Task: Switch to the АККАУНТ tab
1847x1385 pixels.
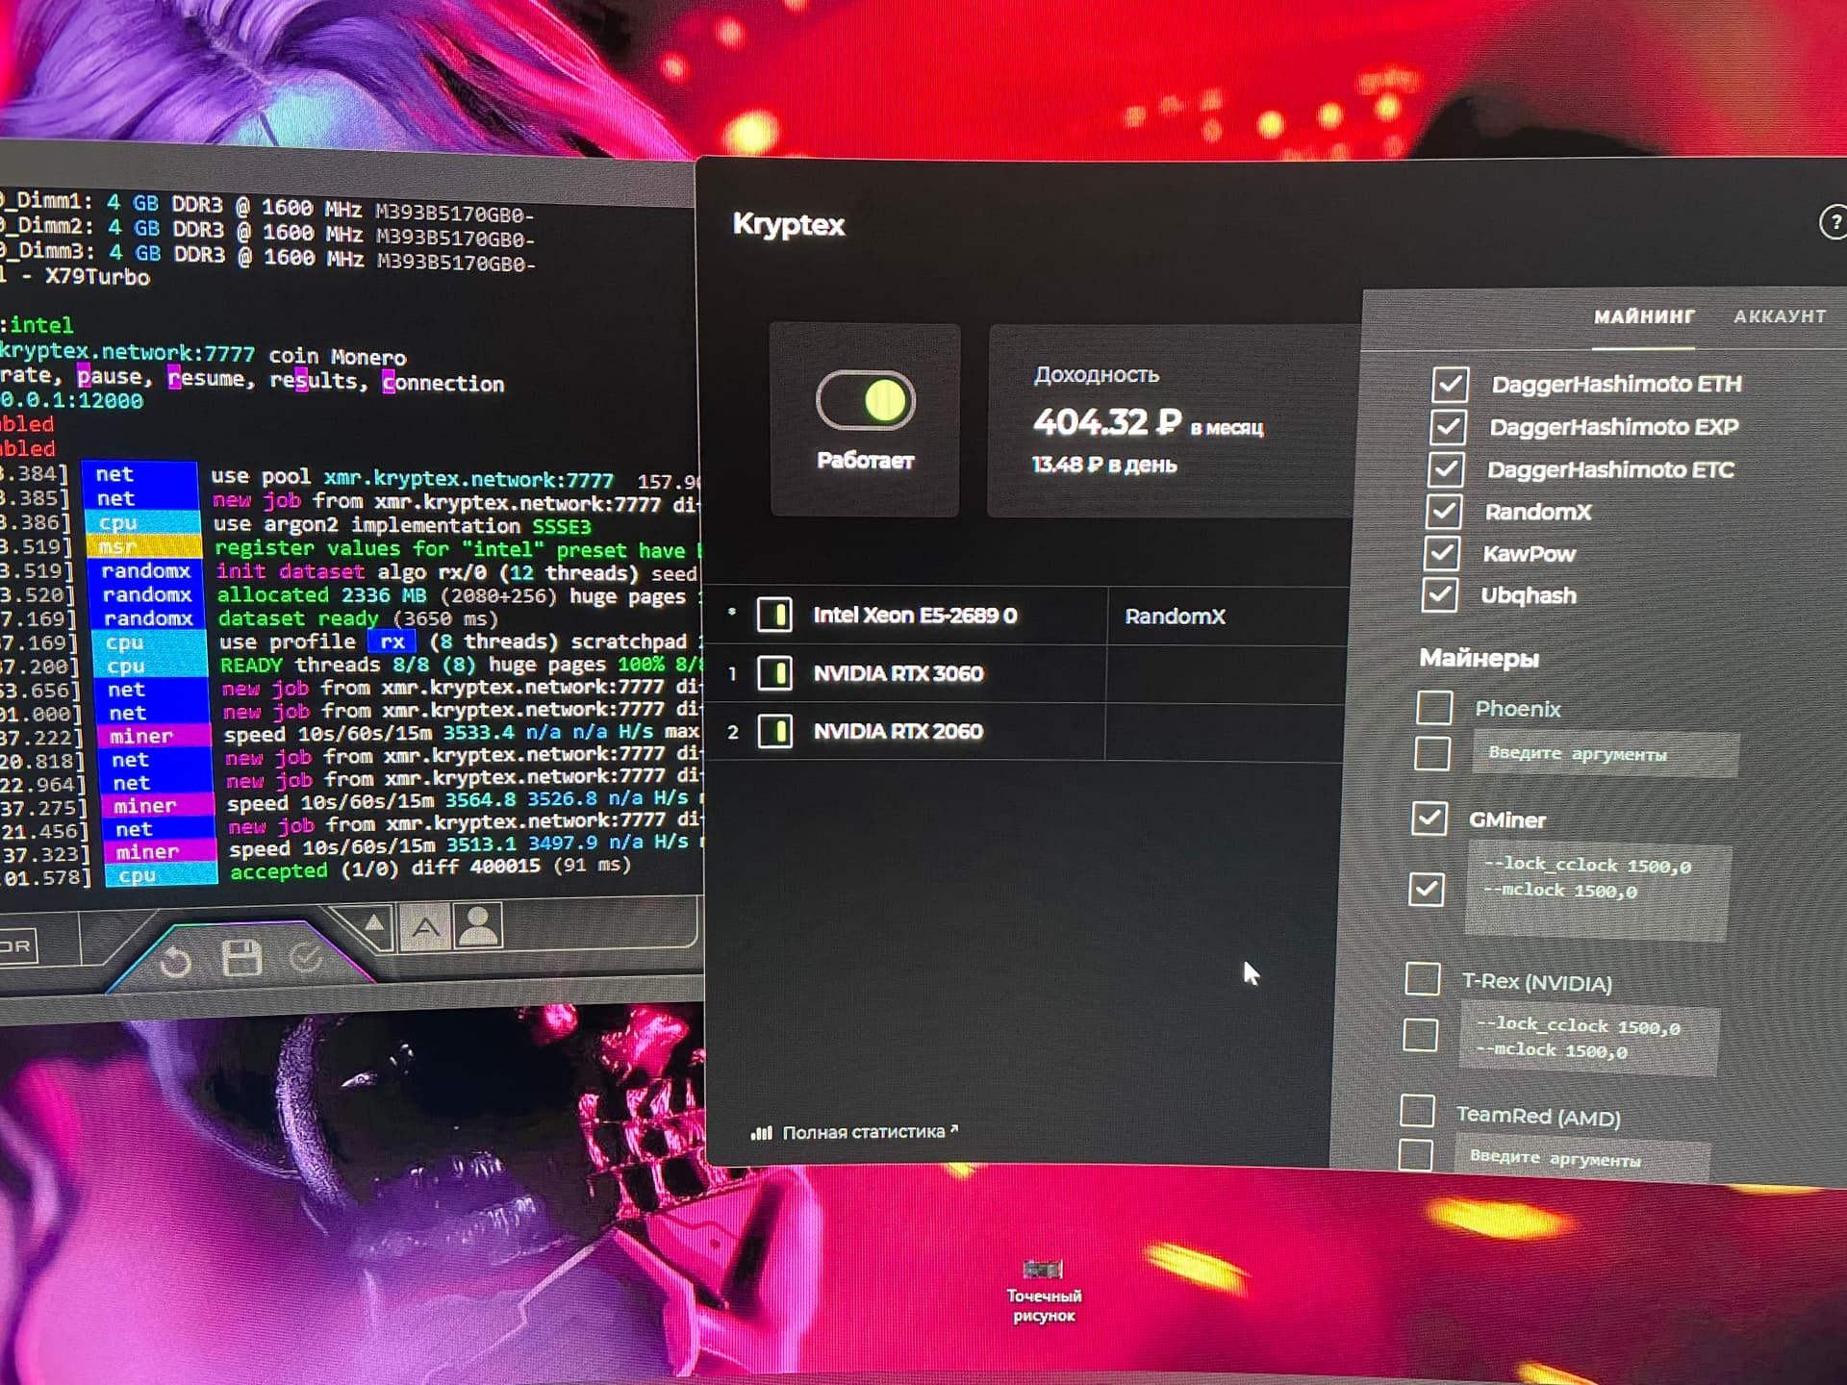Action: (1780, 316)
